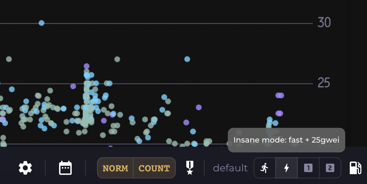Switch to NORM mode
The image size is (367, 184).
(x=115, y=168)
